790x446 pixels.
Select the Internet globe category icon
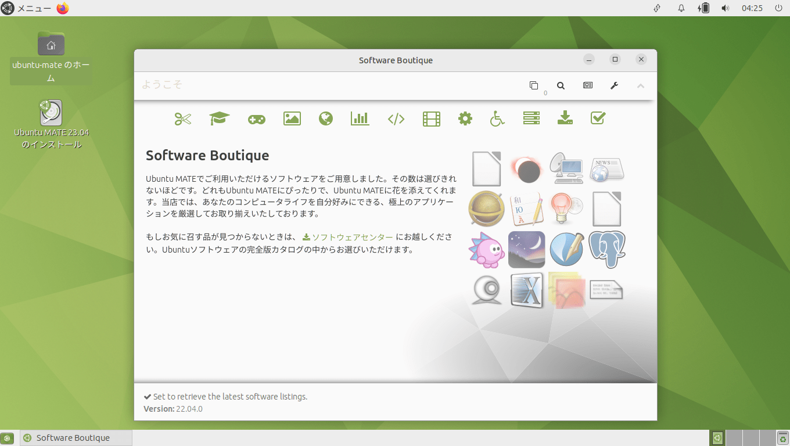326,118
